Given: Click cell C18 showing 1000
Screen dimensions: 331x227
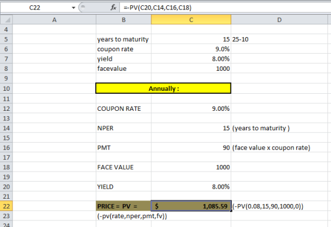Looking at the screenshot, I should [191, 167].
